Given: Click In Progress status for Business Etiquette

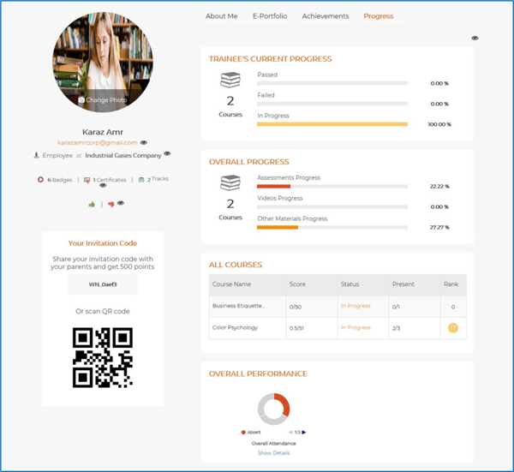Looking at the screenshot, I should [356, 306].
